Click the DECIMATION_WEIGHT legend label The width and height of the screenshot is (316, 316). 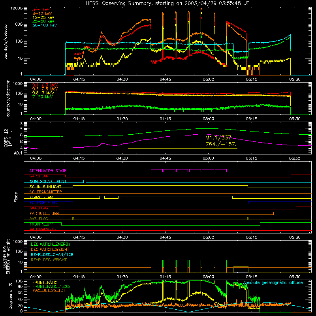tap(50, 249)
